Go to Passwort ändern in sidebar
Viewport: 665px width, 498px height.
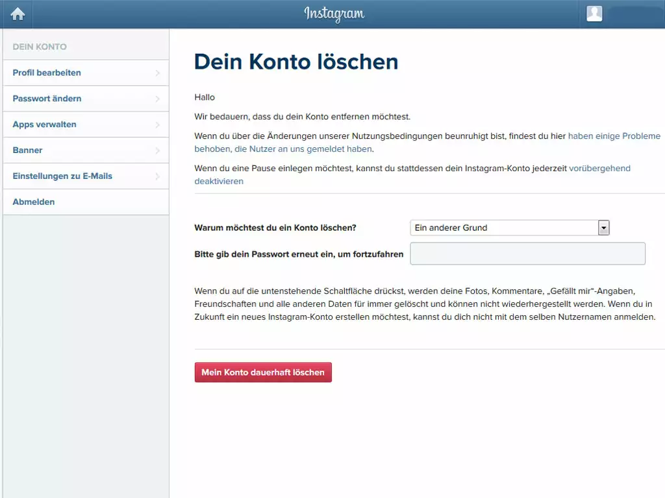[x=47, y=99]
